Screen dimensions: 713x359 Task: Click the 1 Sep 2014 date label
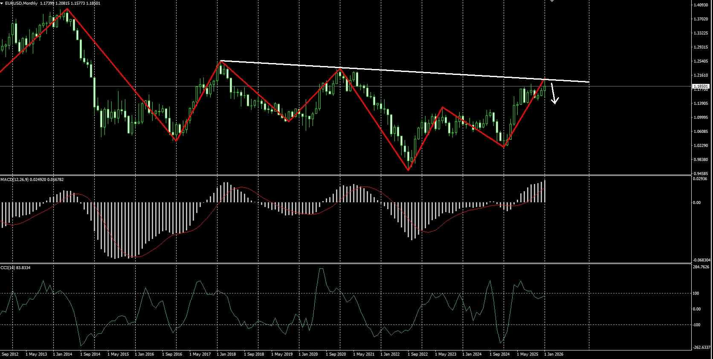pos(90,354)
